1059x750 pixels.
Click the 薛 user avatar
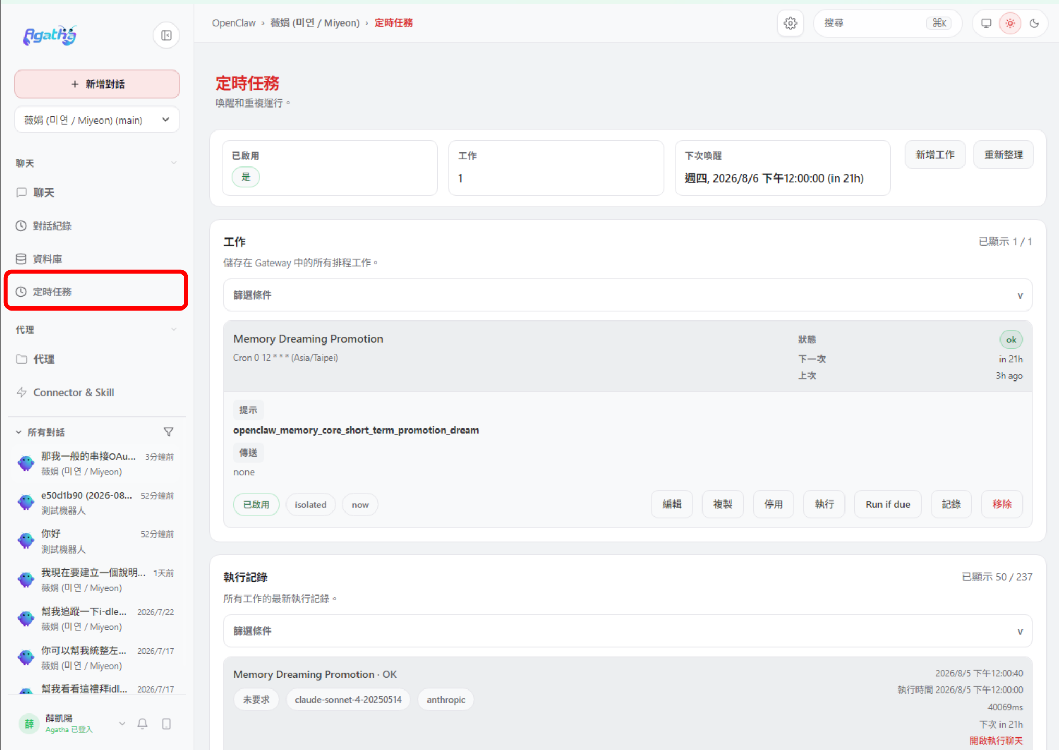[x=29, y=723]
